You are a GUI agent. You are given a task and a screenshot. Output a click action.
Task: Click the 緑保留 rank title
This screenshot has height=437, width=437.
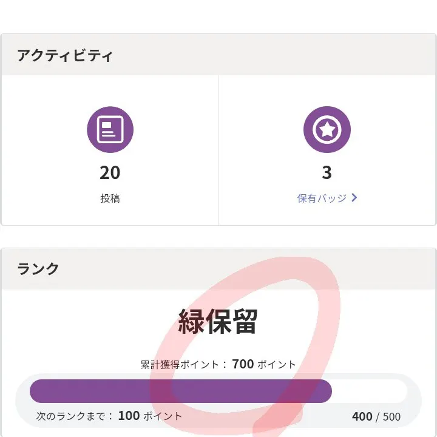click(x=218, y=322)
